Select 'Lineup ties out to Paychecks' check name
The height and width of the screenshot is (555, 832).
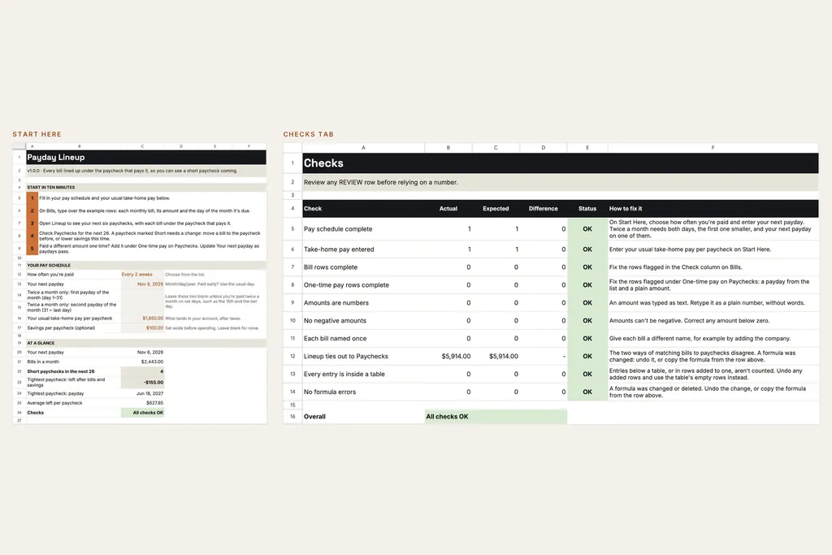pyautogui.click(x=346, y=356)
